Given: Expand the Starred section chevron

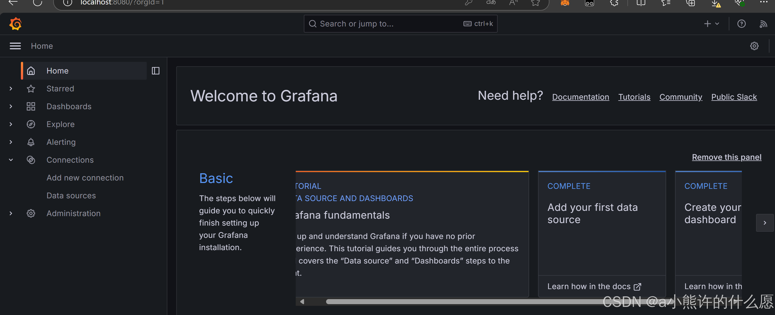Looking at the screenshot, I should coord(11,89).
